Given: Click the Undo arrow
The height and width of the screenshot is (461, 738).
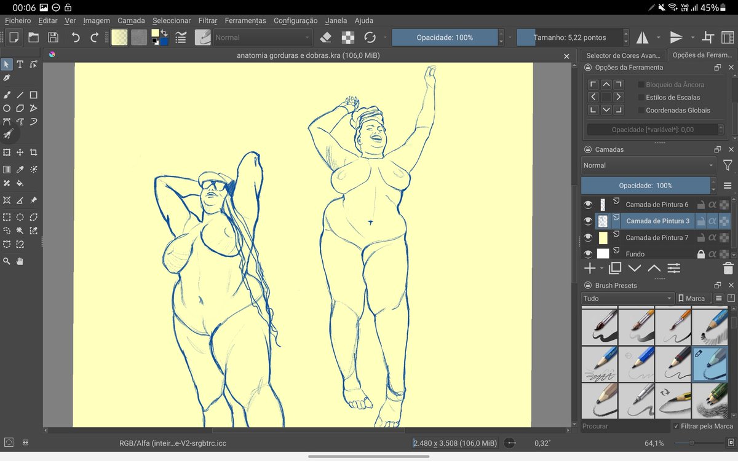Looking at the screenshot, I should [x=75, y=37].
